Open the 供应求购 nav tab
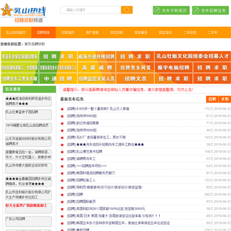 point(117,33)
